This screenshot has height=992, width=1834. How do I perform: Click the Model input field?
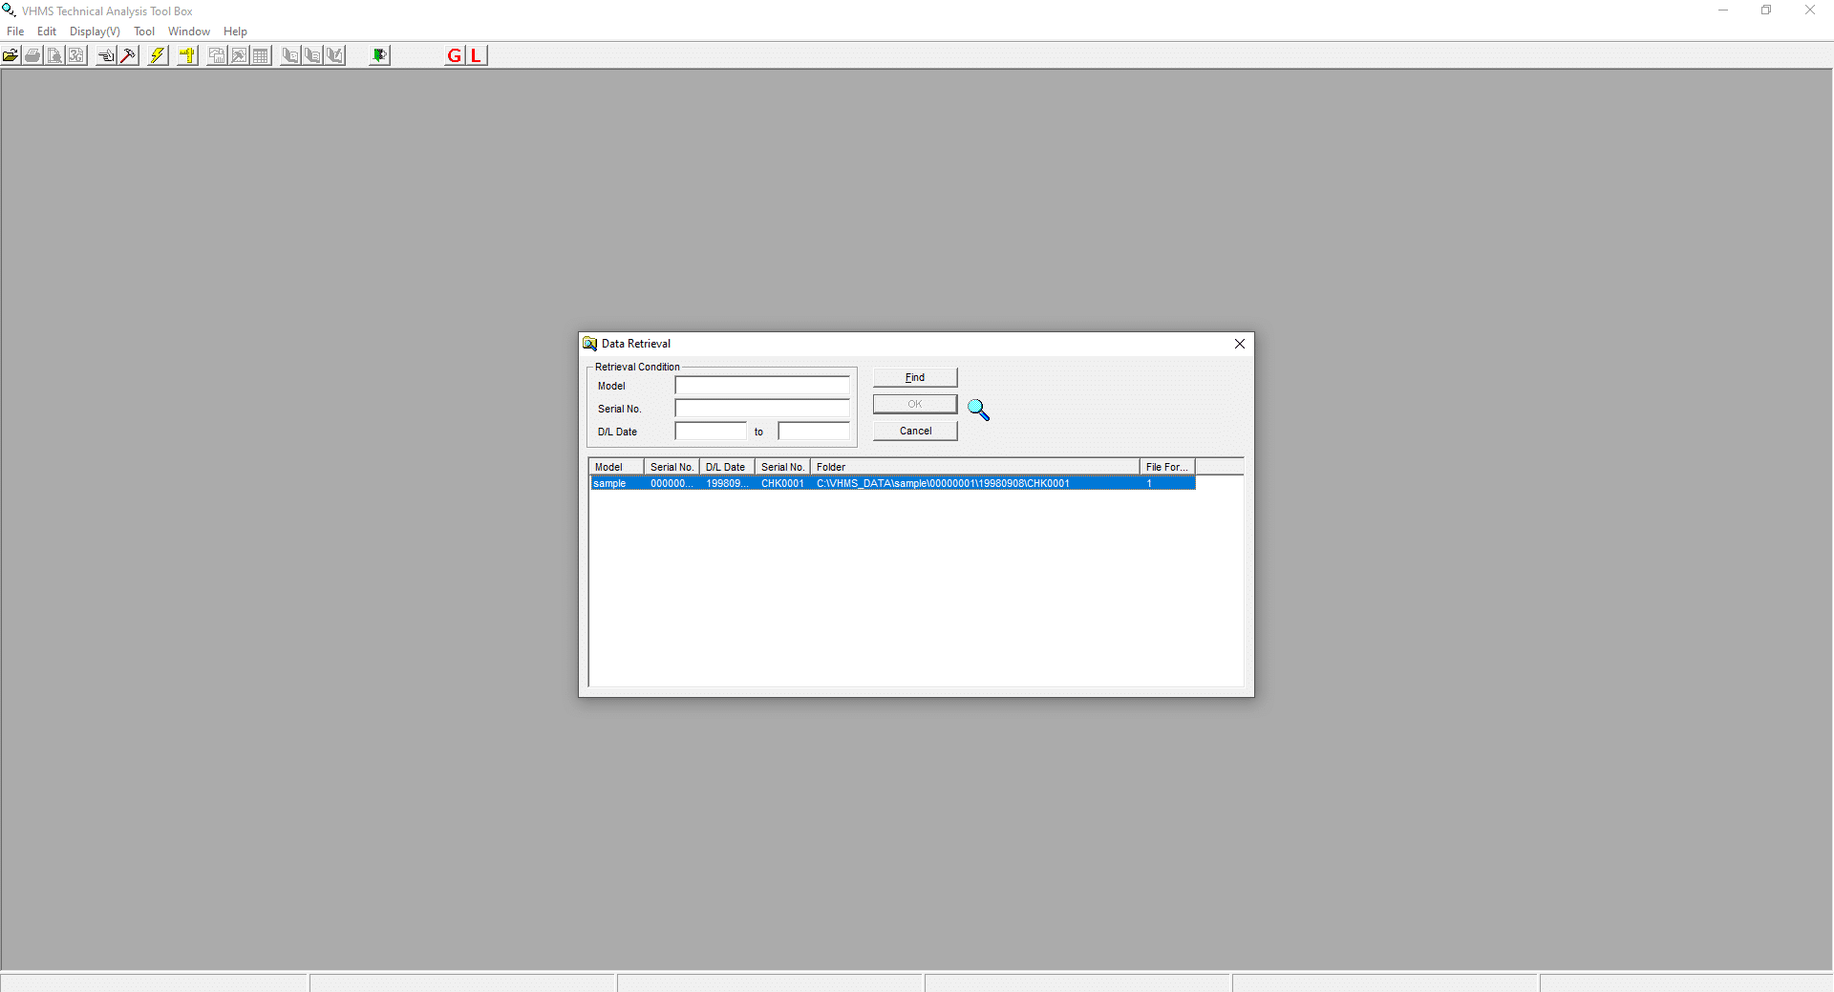click(761, 386)
